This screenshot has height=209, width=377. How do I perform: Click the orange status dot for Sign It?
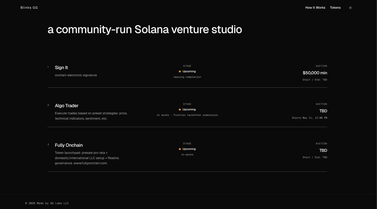[180, 71]
